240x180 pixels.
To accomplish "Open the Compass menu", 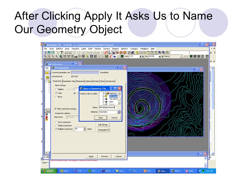I will [x=134, y=49].
